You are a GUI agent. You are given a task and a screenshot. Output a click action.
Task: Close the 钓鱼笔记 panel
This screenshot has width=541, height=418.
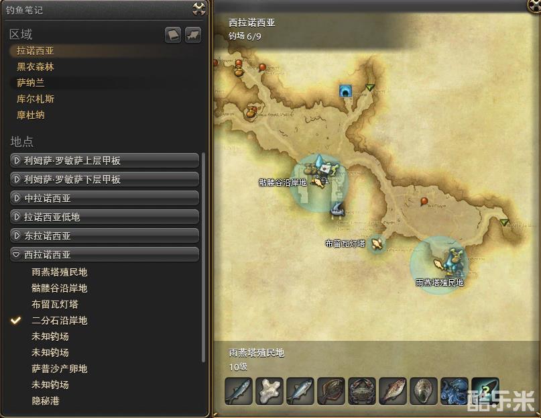[199, 8]
